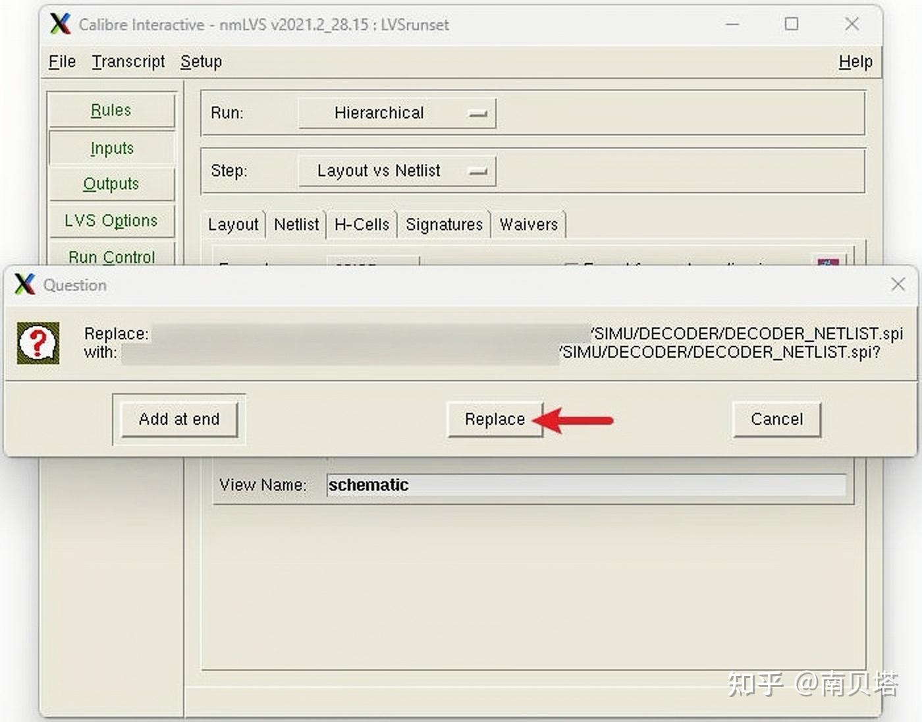This screenshot has width=922, height=722.
Task: Switch to the Signatures tab
Action: pos(443,224)
